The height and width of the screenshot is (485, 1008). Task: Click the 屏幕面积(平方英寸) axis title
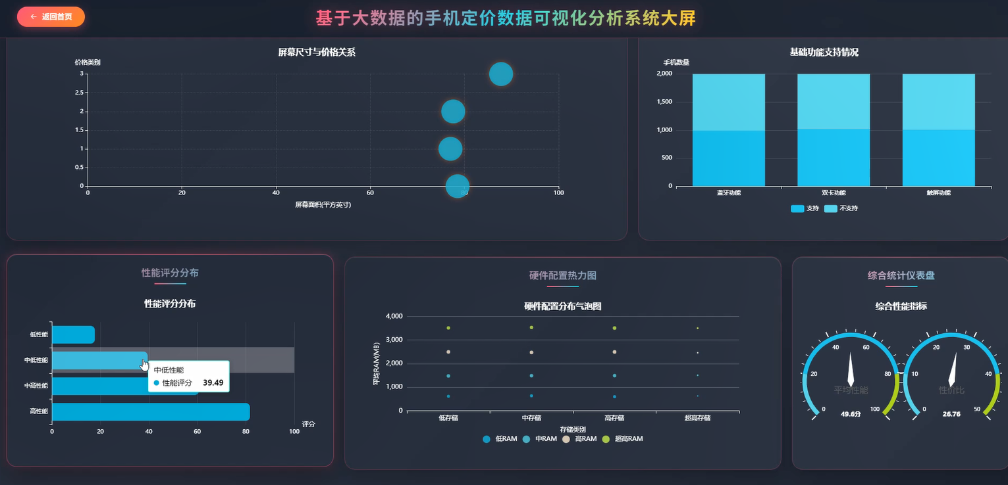tap(323, 205)
